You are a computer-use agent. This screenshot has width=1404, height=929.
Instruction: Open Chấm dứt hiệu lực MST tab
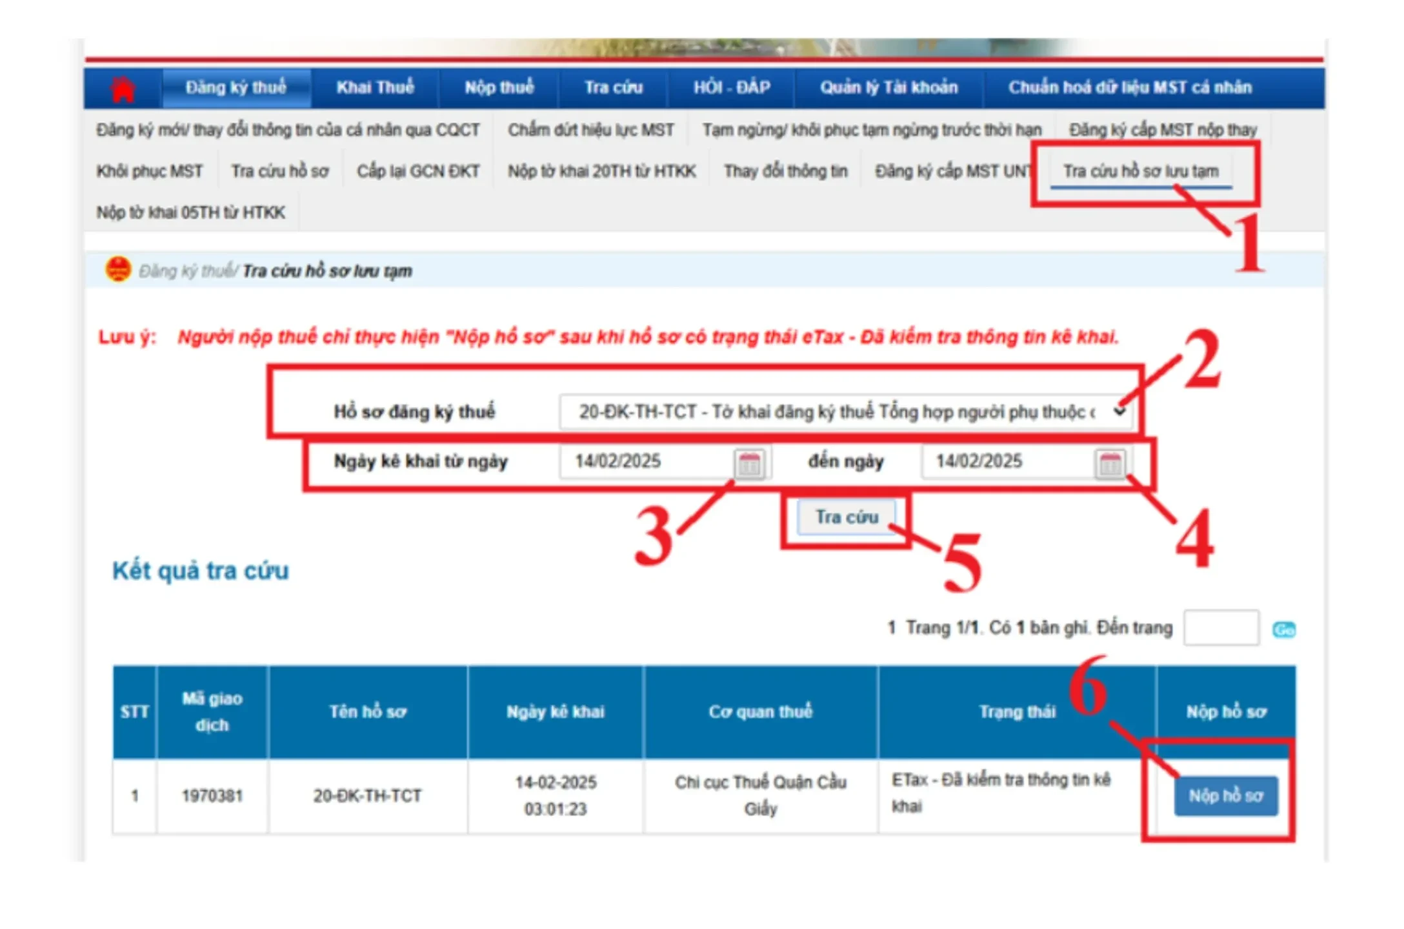tap(590, 130)
